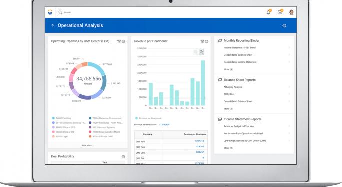Viewport: 342px width, 187px height.
Task: Open gear icon on Deal Profitability card
Action: (x=123, y=157)
